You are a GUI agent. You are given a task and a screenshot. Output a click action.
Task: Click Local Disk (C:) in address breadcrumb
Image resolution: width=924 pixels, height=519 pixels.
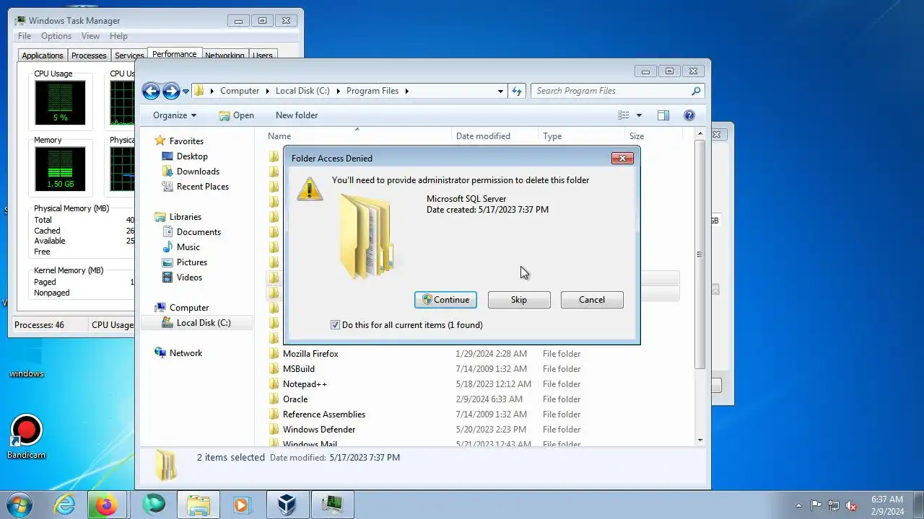click(x=302, y=91)
